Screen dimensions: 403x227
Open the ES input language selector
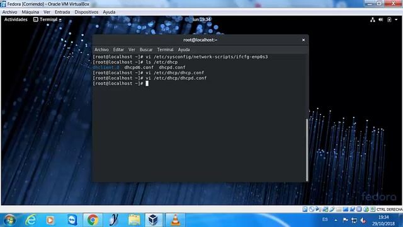coord(325,219)
